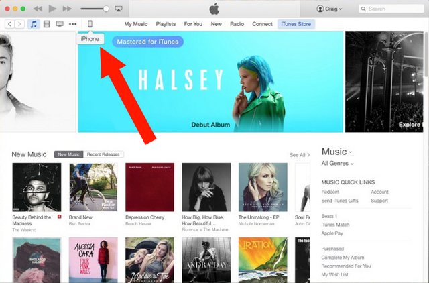Switch to the TV Shows library icon

60,24
